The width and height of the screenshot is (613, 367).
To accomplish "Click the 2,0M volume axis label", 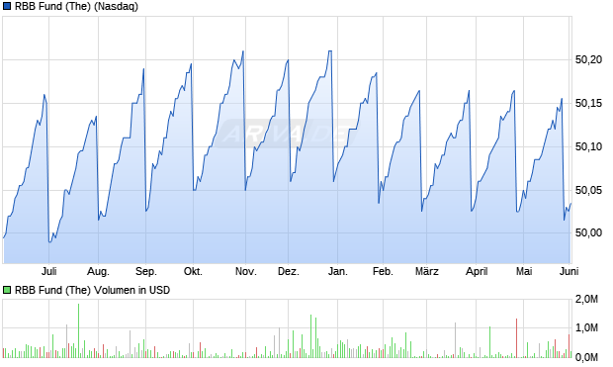I will coord(587,300).
